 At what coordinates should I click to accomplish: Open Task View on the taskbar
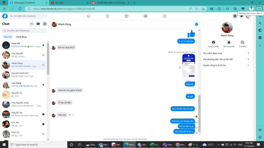80,144
